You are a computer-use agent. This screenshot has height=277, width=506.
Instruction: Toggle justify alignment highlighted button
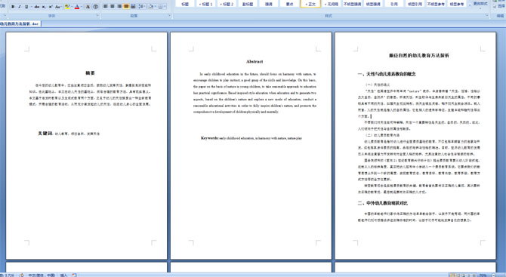[126, 6]
